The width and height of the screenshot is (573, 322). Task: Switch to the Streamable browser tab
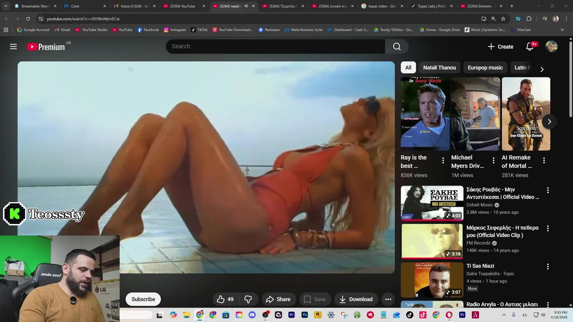[34, 6]
